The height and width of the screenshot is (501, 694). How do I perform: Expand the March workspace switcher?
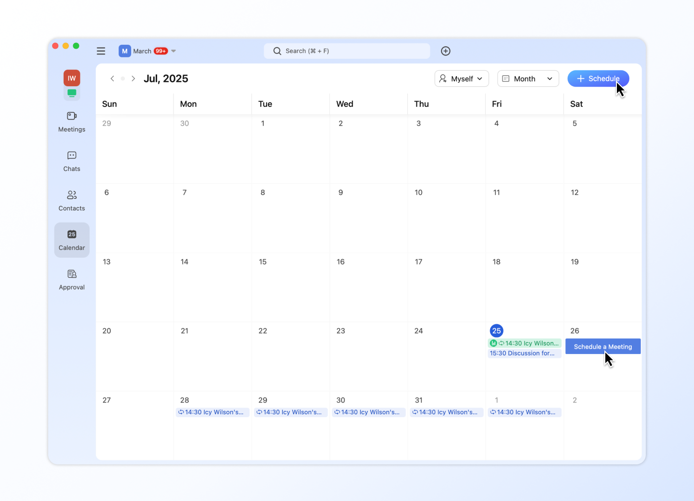147,51
